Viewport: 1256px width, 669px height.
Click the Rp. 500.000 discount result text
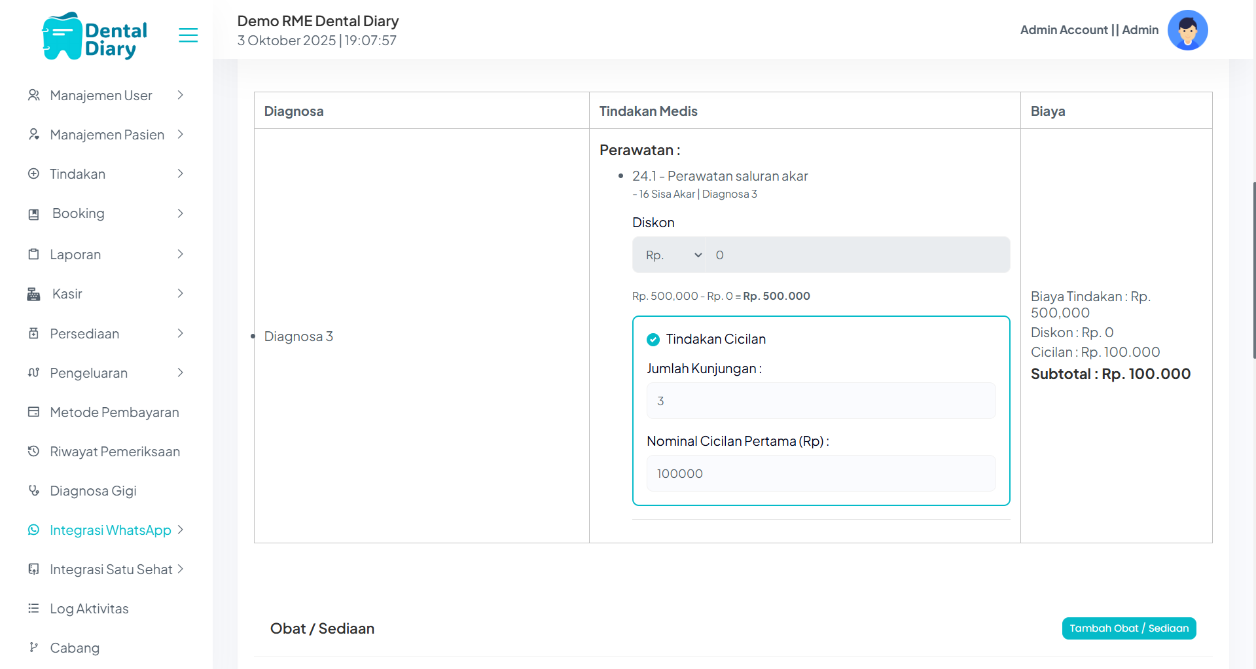776,296
